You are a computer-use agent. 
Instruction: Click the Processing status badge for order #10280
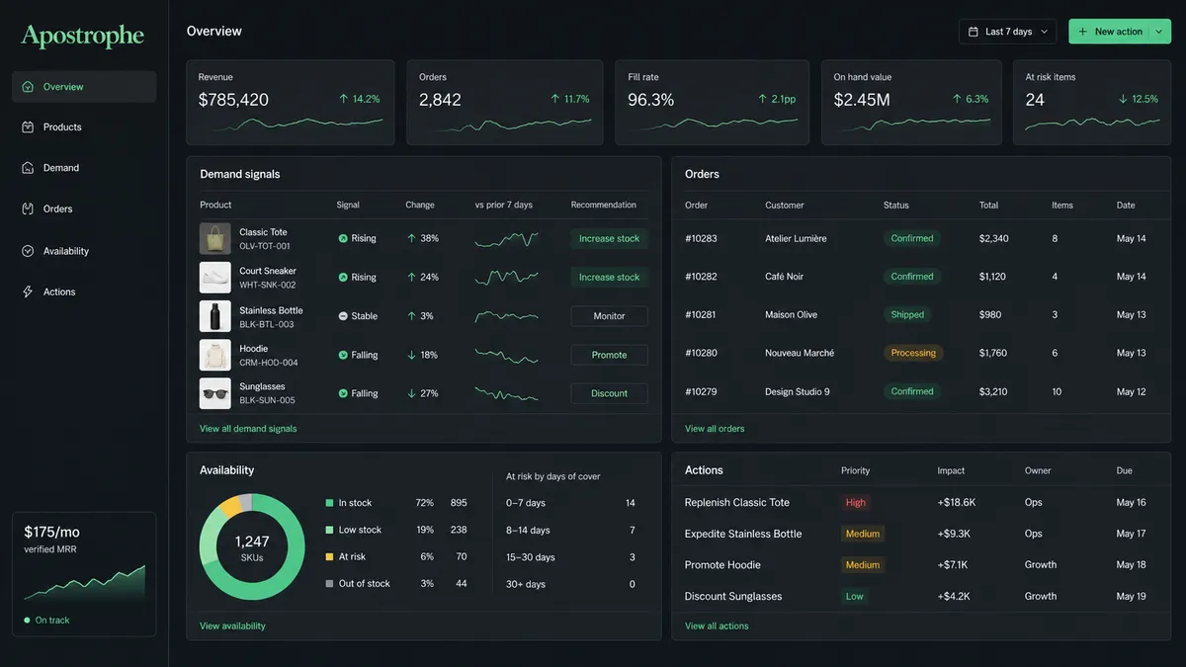tap(913, 353)
